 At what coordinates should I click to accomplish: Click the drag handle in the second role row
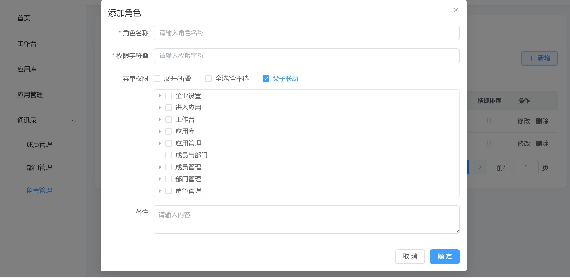coord(489,144)
